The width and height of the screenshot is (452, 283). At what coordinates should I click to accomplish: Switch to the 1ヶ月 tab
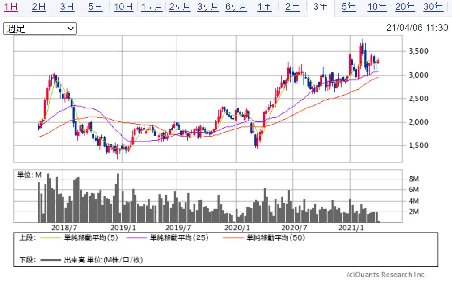[152, 7]
